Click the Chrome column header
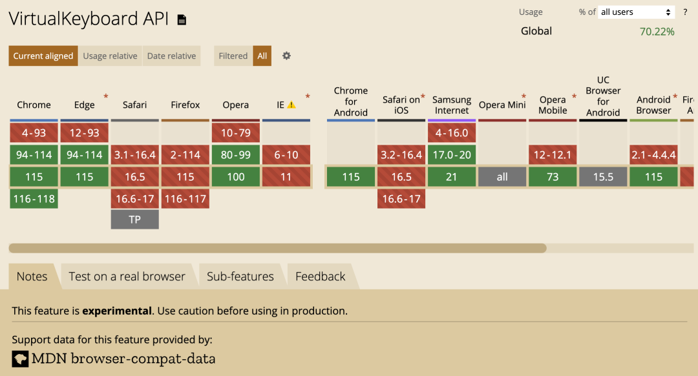 coord(34,105)
